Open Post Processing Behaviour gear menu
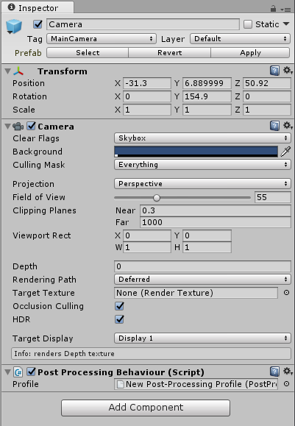 pos(288,371)
